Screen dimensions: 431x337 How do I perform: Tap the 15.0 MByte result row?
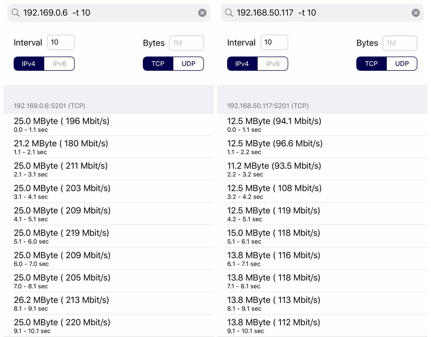click(x=322, y=236)
